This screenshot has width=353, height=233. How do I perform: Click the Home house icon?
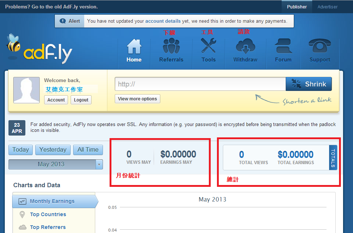point(134,47)
